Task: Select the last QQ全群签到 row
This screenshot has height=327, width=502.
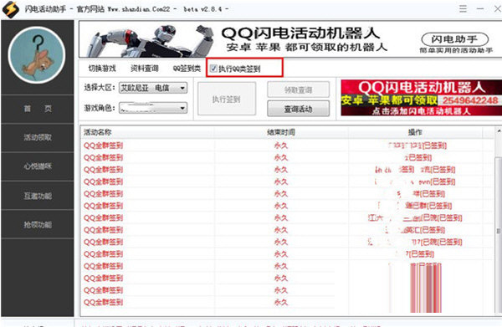Action: coord(287,303)
